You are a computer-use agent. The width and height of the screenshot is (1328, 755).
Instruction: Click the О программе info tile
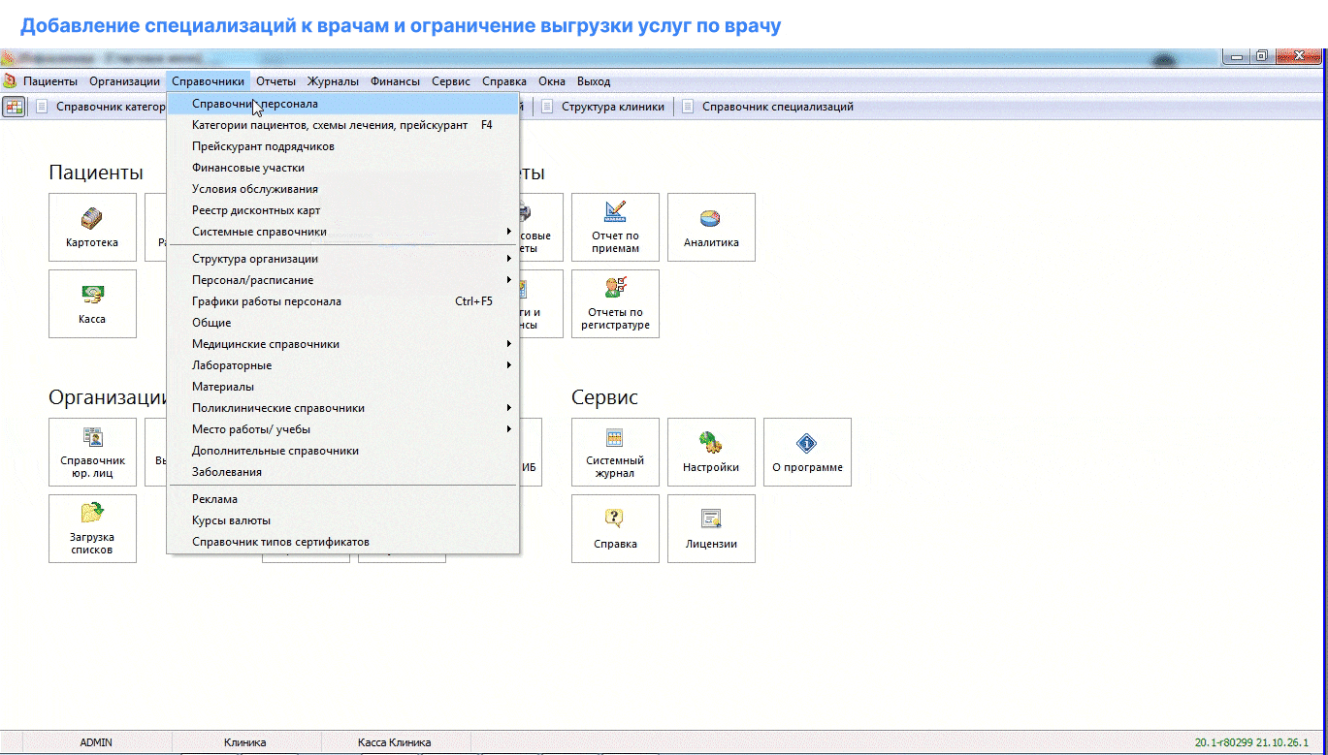tap(807, 452)
